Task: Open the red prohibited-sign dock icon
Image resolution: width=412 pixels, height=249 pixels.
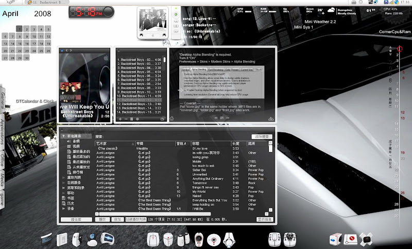Action: (x=351, y=239)
